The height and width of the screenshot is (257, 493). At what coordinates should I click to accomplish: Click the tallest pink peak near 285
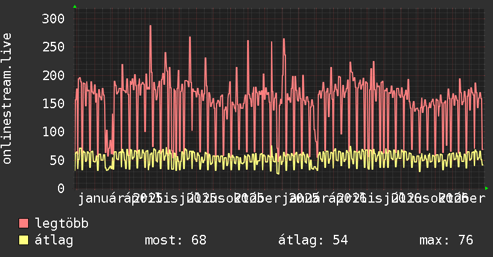(x=150, y=26)
